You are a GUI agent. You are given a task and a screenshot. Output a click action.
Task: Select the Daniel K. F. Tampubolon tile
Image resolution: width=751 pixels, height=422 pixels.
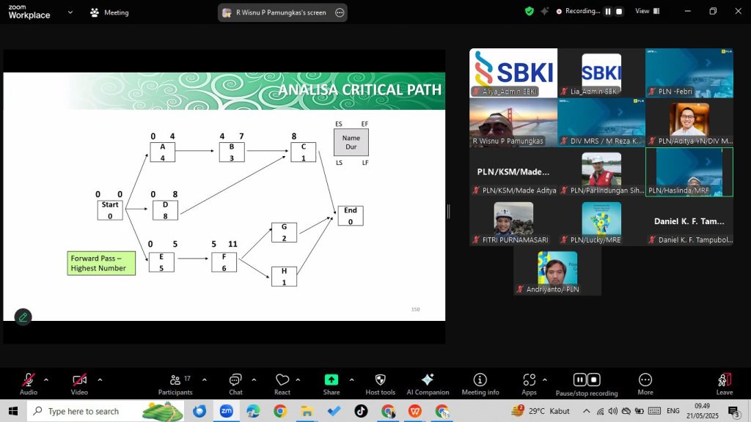tap(689, 221)
